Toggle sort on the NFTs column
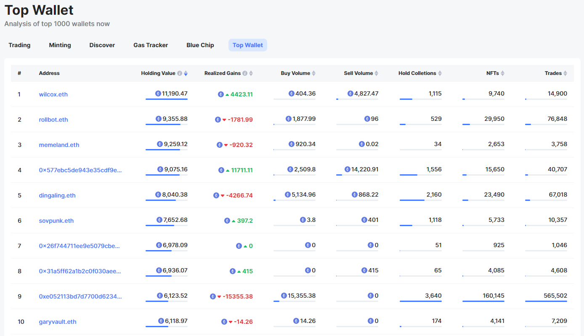The width and height of the screenshot is (584, 336). tap(502, 73)
